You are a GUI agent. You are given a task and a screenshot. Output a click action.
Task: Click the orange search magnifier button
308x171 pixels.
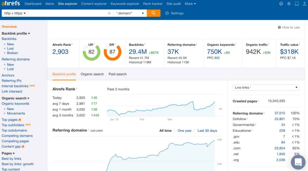tap(153, 13)
